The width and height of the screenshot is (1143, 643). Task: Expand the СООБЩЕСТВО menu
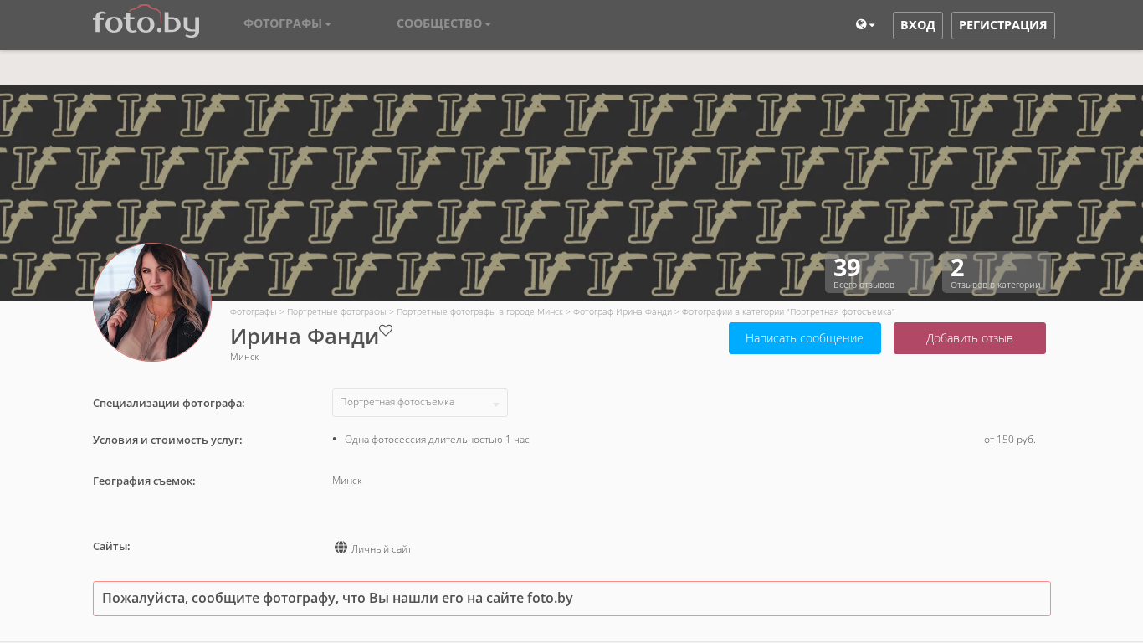pos(443,23)
